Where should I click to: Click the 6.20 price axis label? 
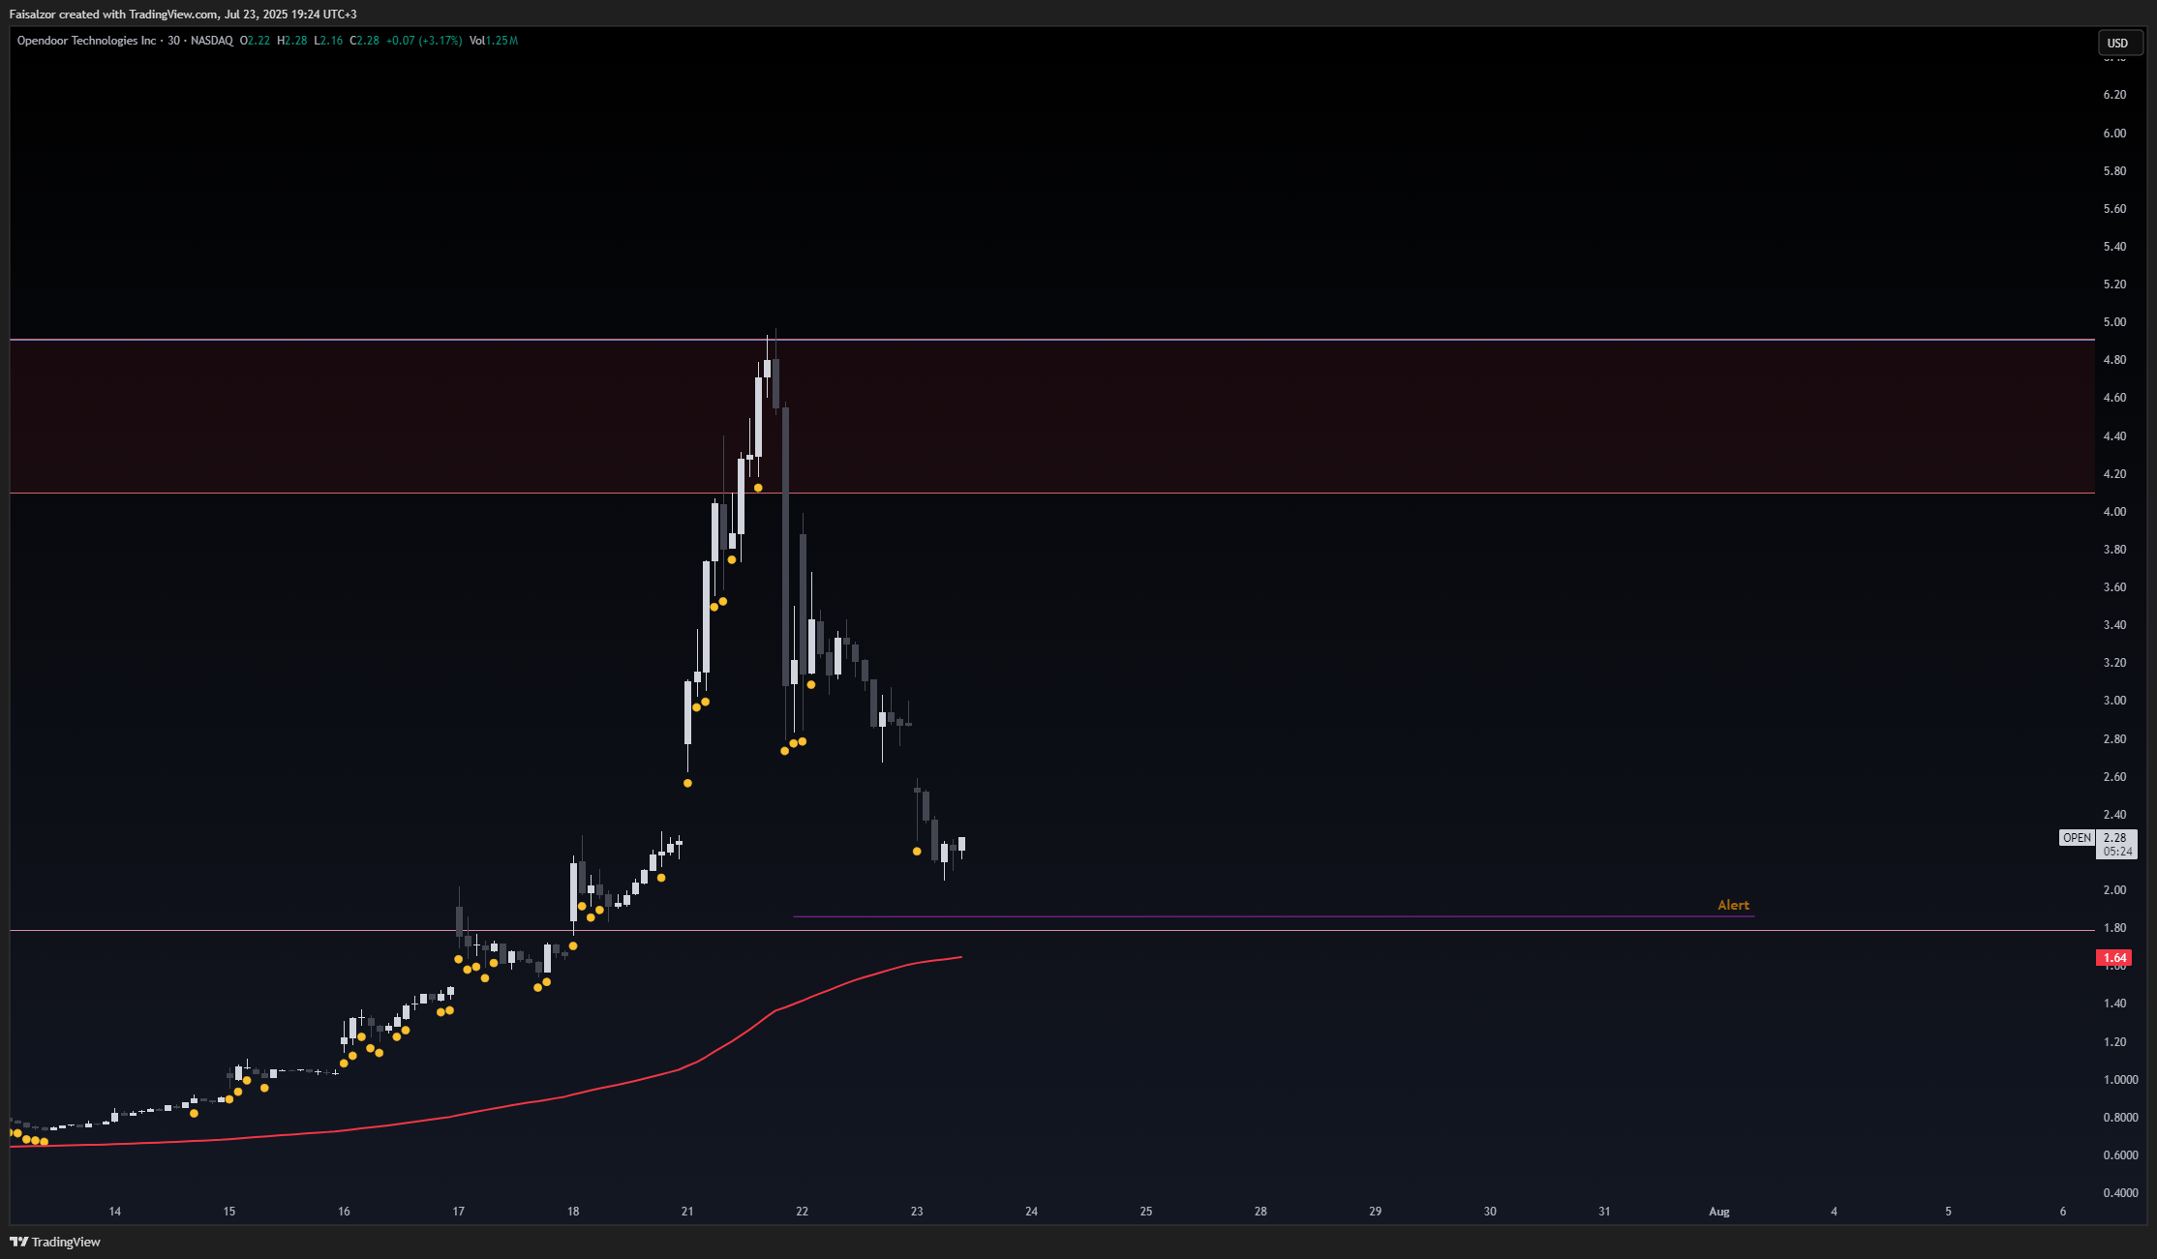coord(2114,95)
